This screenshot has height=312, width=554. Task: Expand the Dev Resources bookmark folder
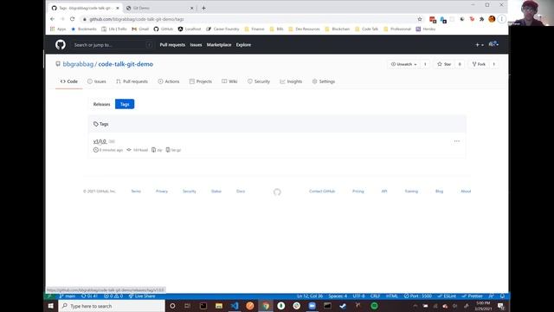point(304,29)
